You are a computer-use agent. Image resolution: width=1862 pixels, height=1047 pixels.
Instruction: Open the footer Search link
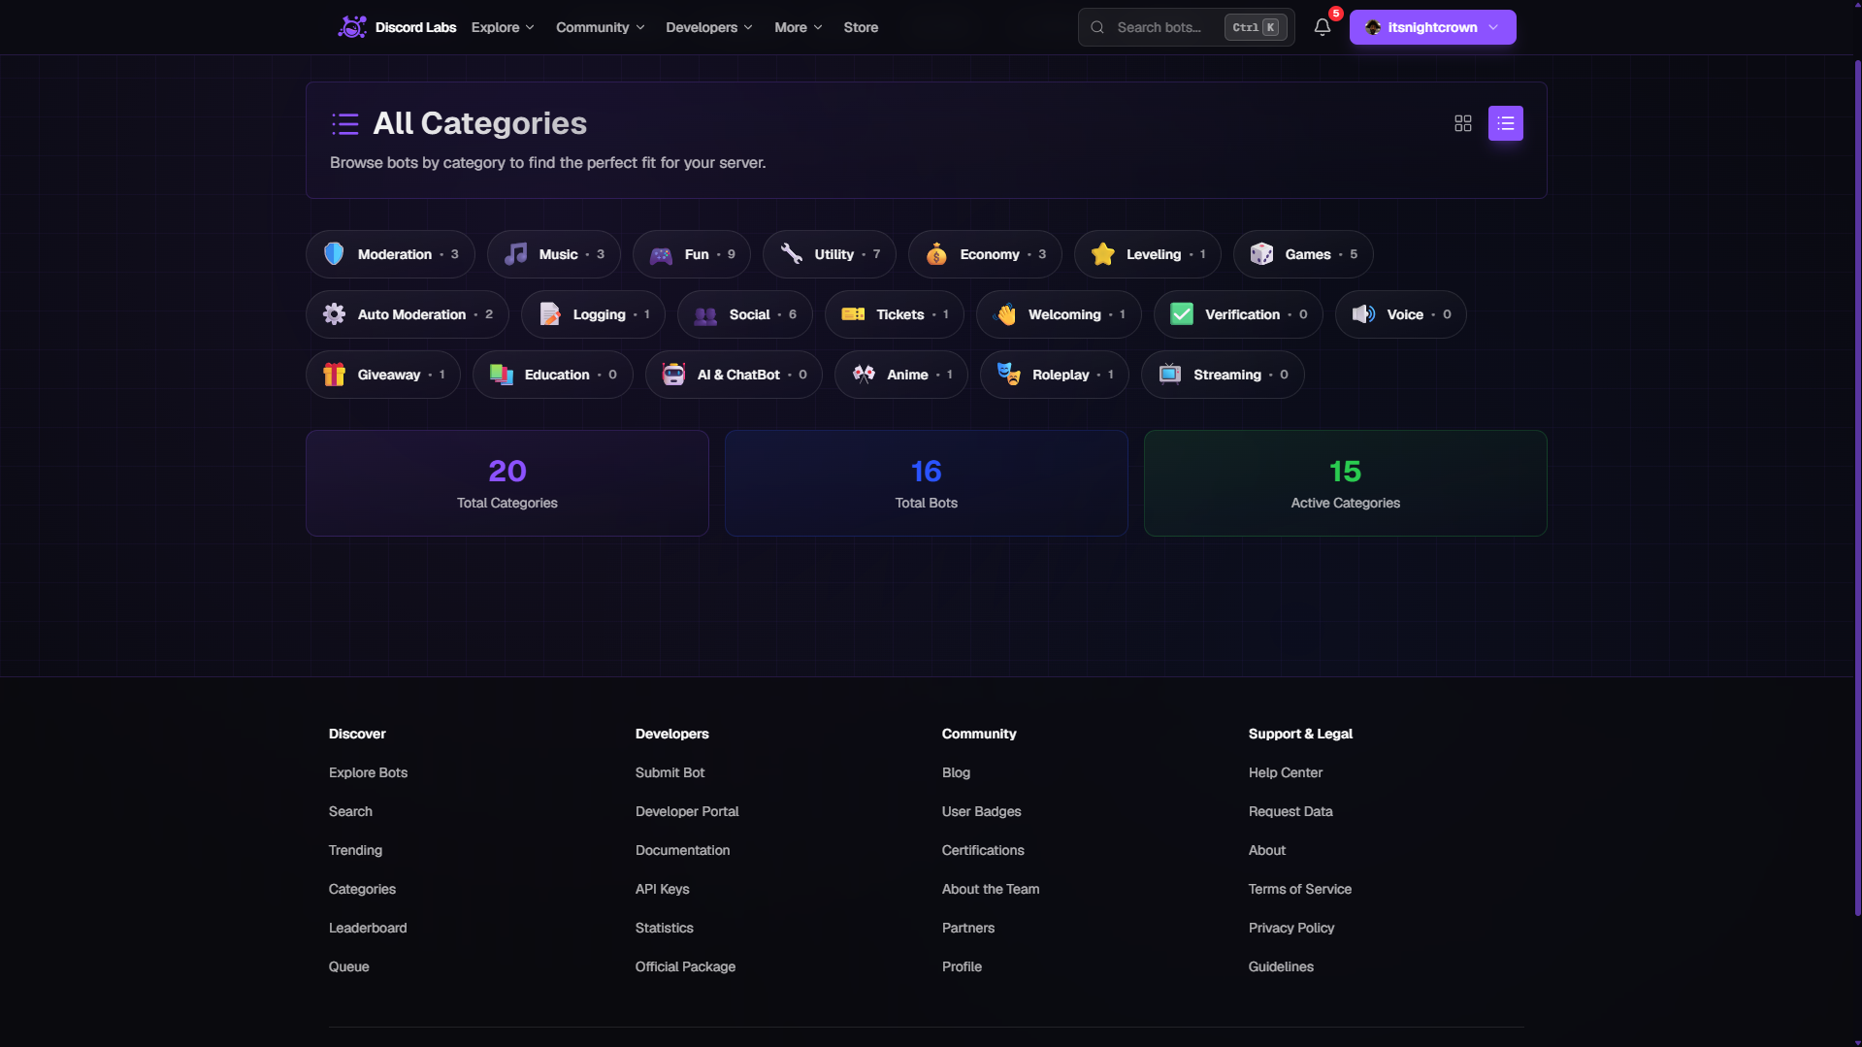350,811
